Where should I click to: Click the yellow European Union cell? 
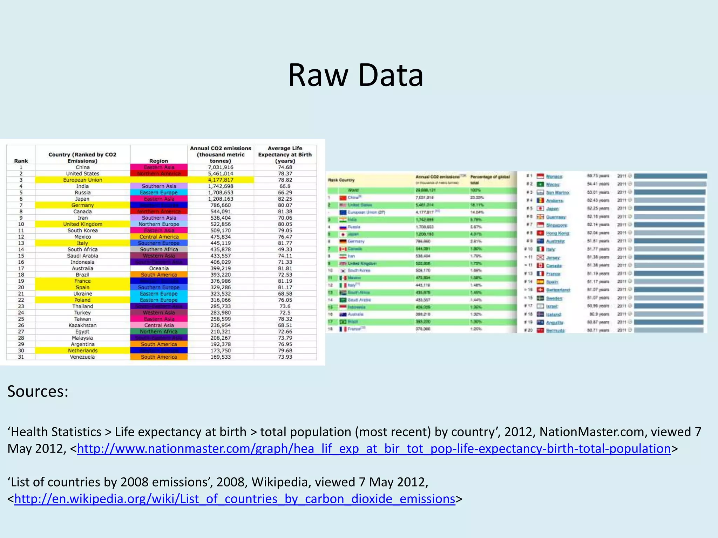[x=82, y=180]
